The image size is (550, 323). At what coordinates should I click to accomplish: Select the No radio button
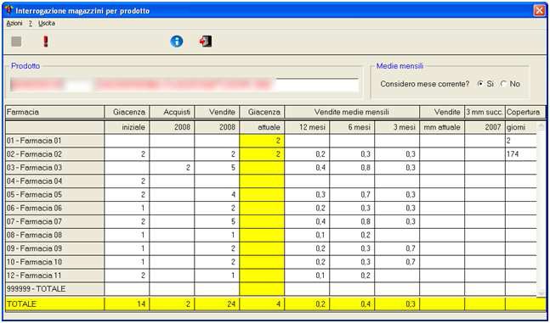pyautogui.click(x=503, y=84)
